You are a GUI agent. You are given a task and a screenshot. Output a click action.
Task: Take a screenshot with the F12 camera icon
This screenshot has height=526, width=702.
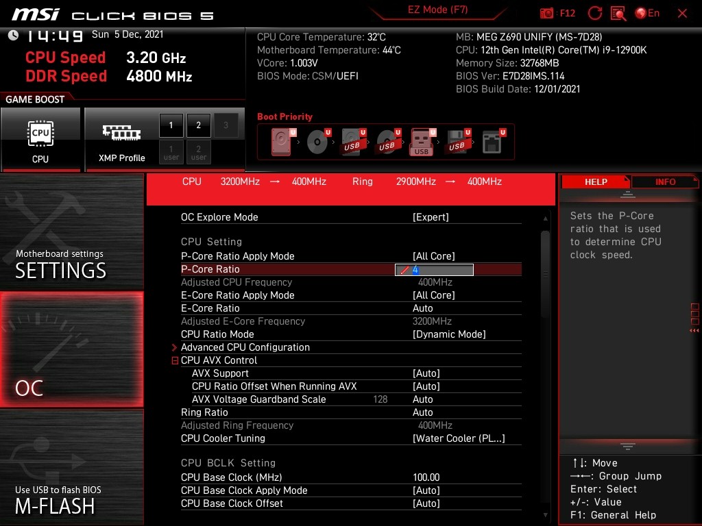tap(547, 13)
